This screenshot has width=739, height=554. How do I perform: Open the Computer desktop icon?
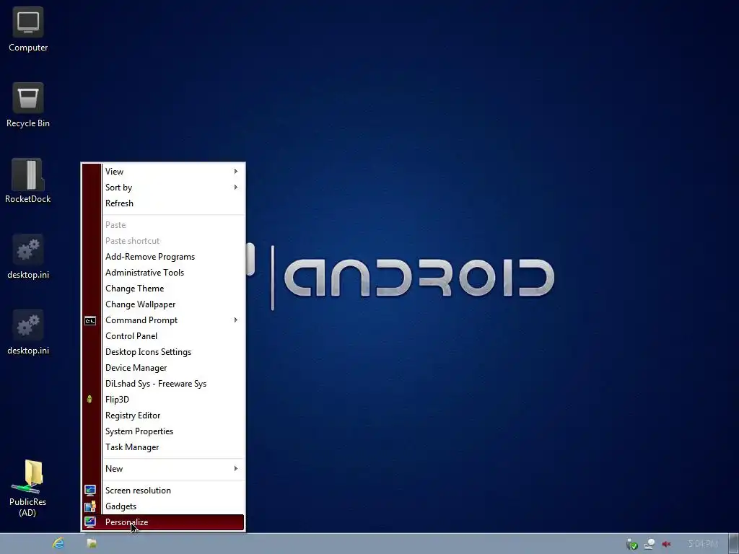tap(28, 30)
